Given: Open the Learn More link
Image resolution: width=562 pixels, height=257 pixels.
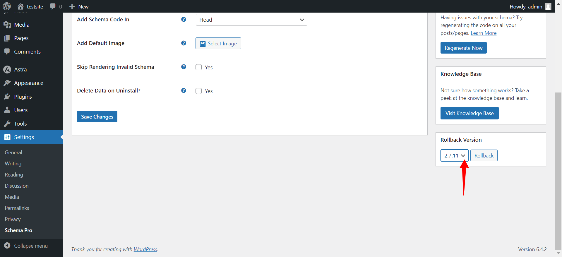Looking at the screenshot, I should click(x=483, y=33).
